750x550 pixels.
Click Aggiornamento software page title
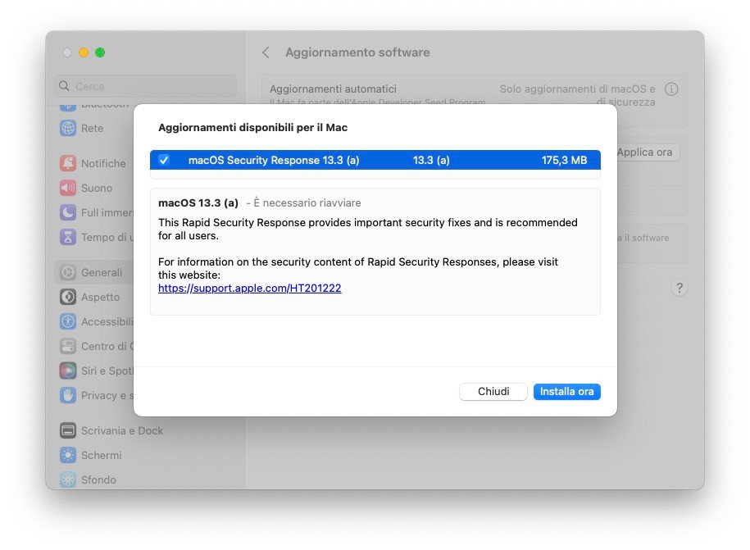click(x=357, y=52)
